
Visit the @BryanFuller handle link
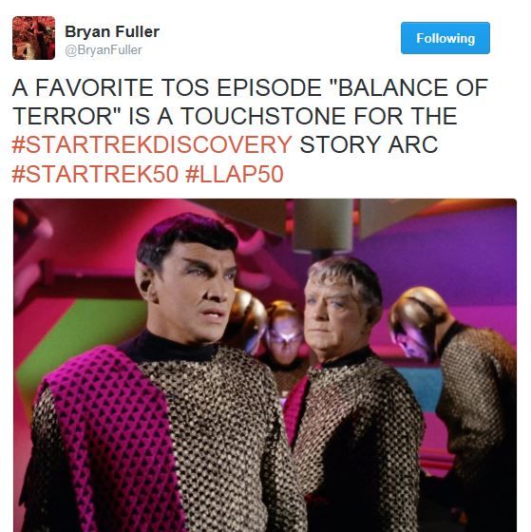[104, 50]
